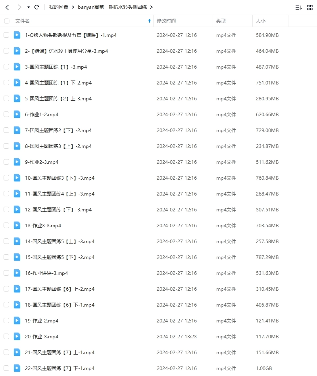Open file 9-作业2-3.mp4
Viewport: 317px width, 376px height.
click(x=42, y=162)
